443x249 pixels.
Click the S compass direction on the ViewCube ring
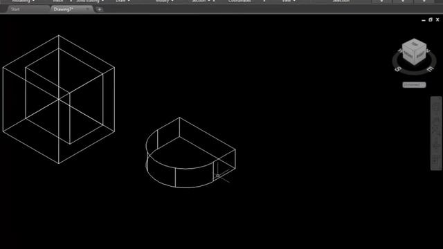(x=398, y=69)
